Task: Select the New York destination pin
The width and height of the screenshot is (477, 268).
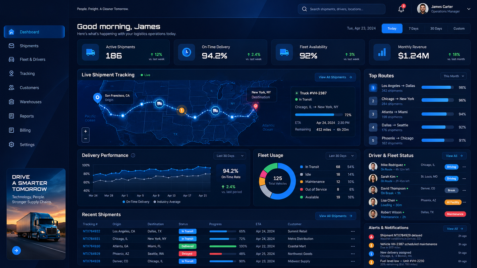Action: [255, 107]
